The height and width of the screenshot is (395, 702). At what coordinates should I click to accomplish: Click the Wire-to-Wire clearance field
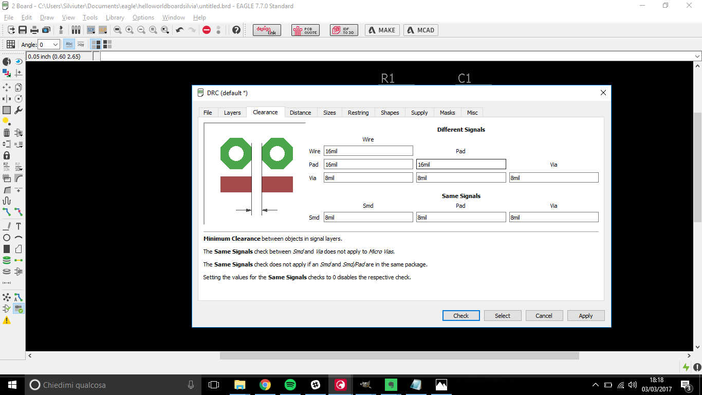coord(368,151)
